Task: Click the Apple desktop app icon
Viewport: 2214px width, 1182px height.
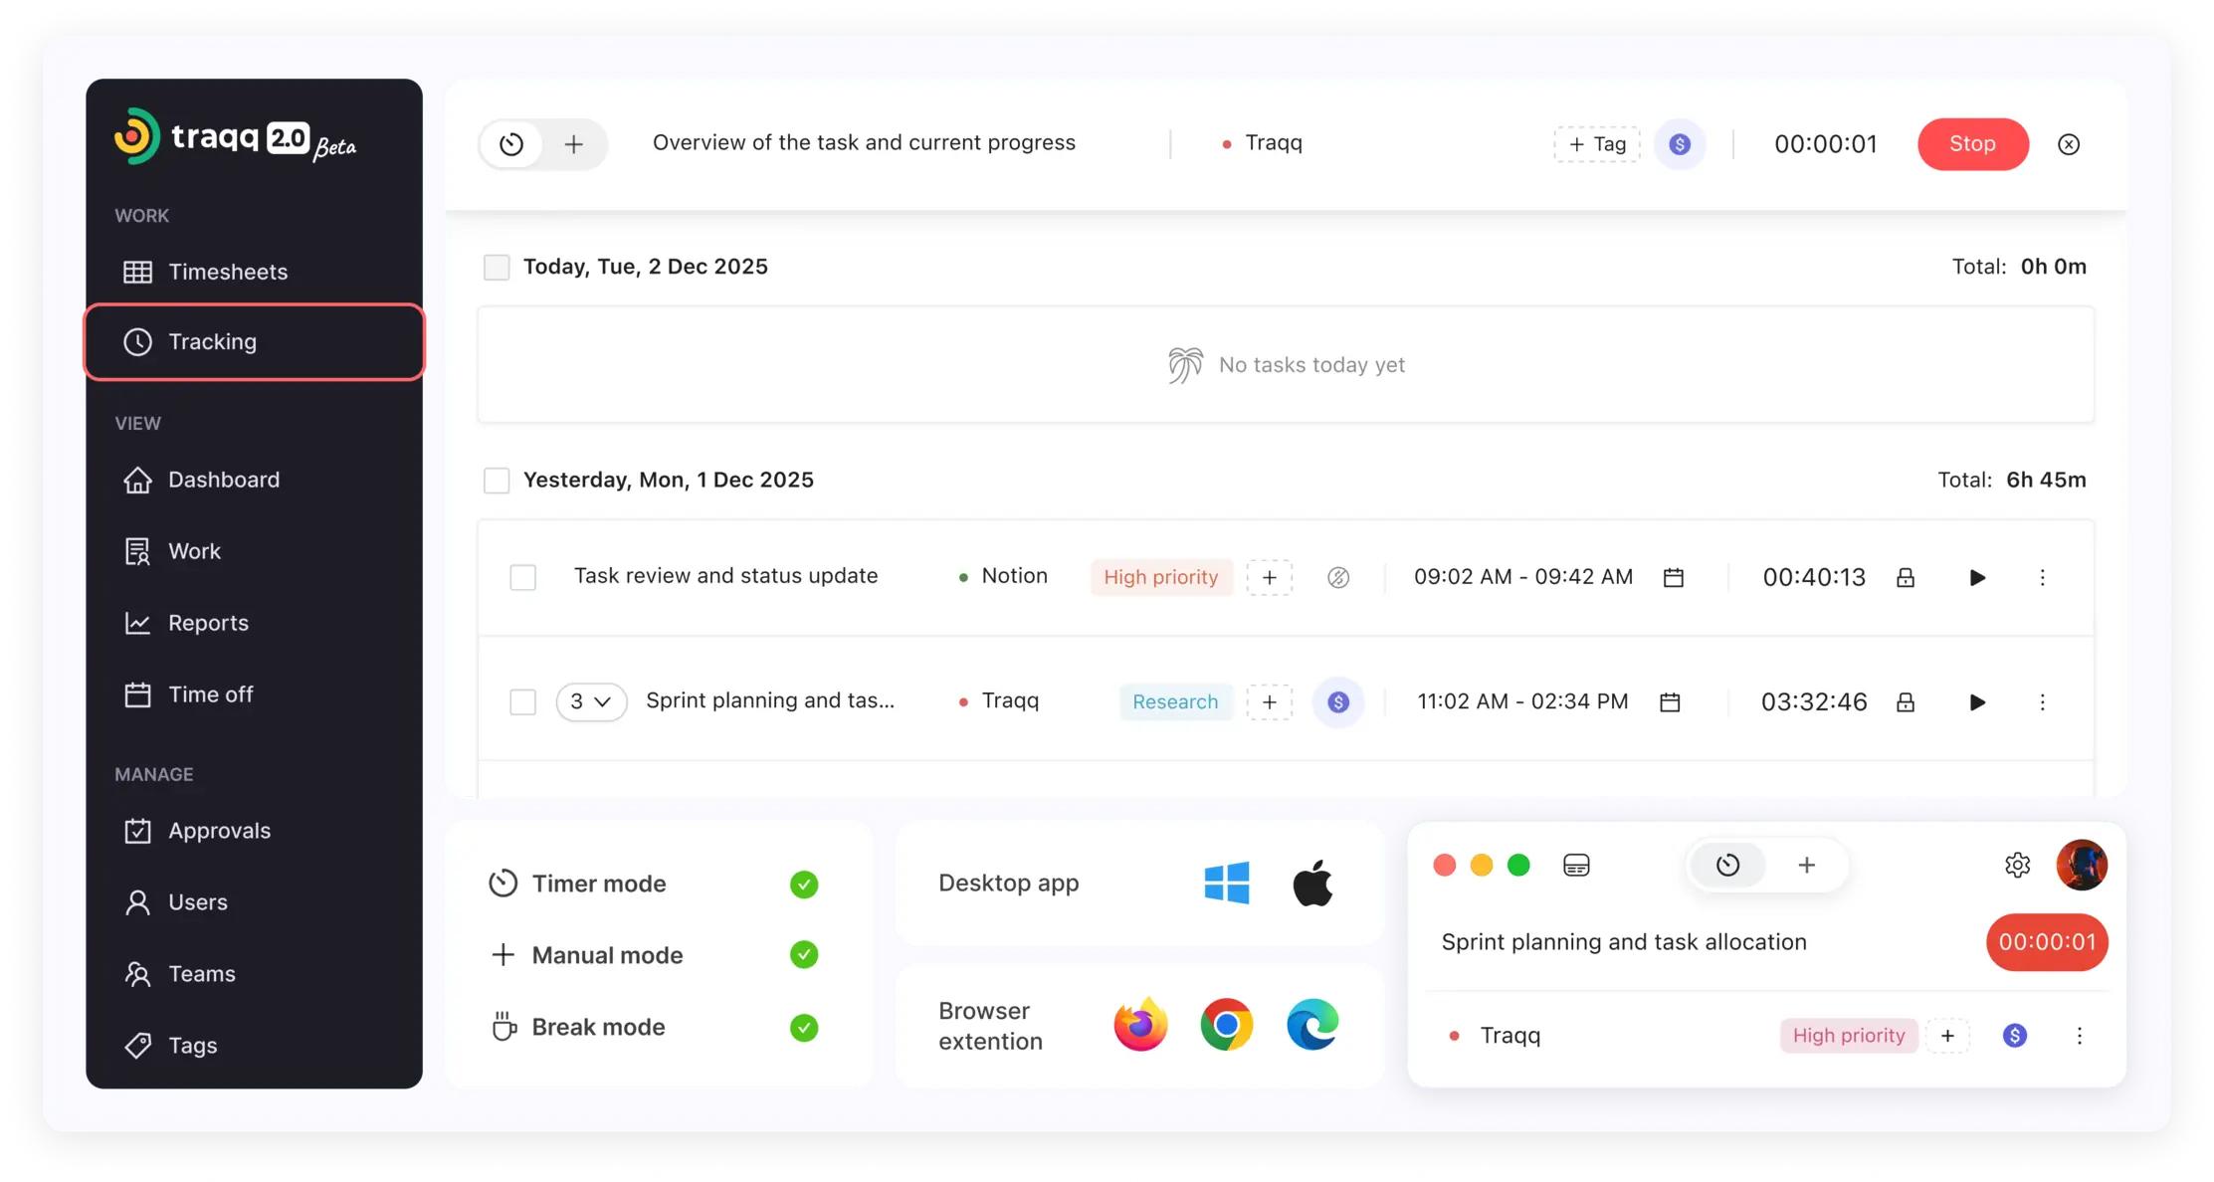Action: [x=1312, y=883]
